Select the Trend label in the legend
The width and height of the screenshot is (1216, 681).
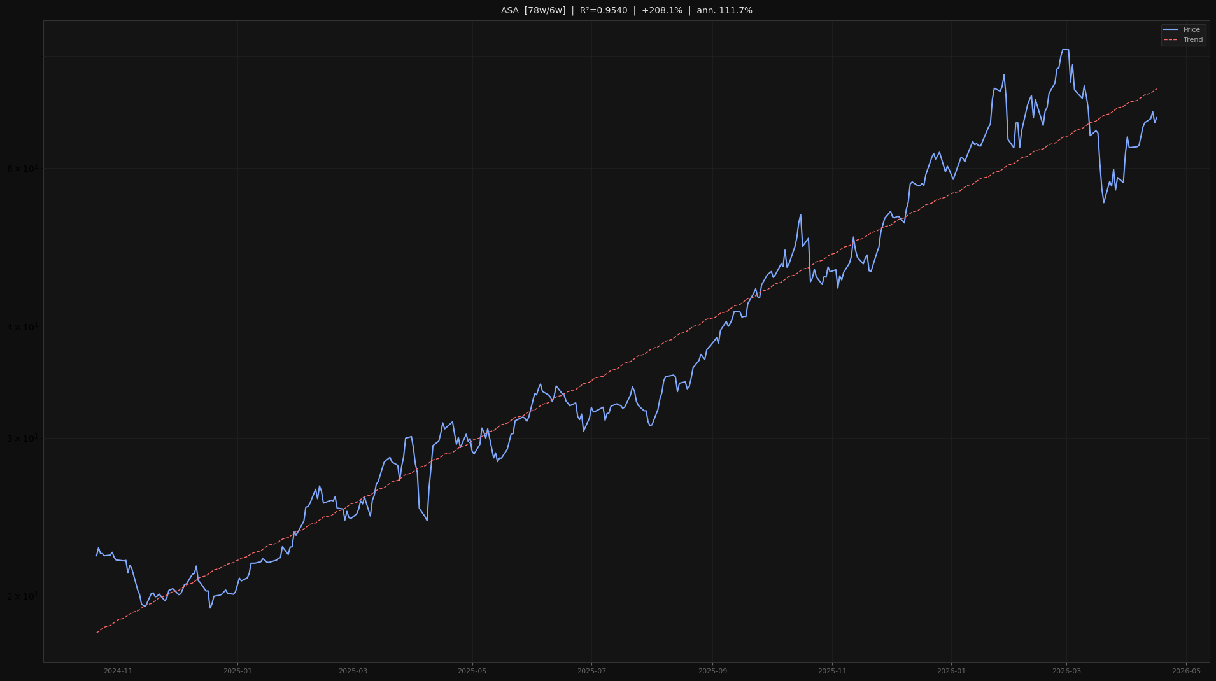pyautogui.click(x=1192, y=40)
